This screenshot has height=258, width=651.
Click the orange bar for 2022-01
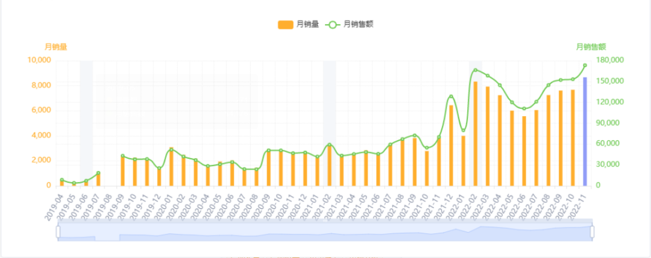point(464,161)
